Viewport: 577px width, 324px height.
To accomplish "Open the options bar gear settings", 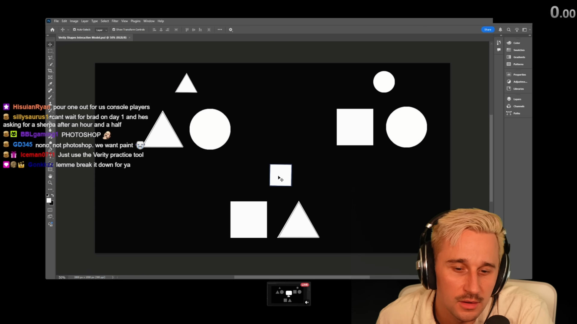I will pyautogui.click(x=231, y=30).
